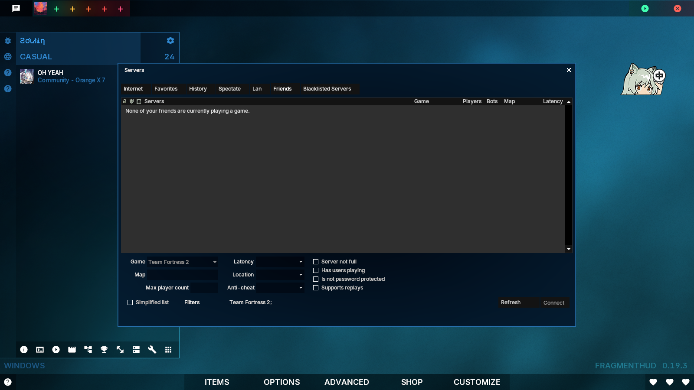
Task: Click the server list scrollbar up arrow
Action: pos(569,102)
